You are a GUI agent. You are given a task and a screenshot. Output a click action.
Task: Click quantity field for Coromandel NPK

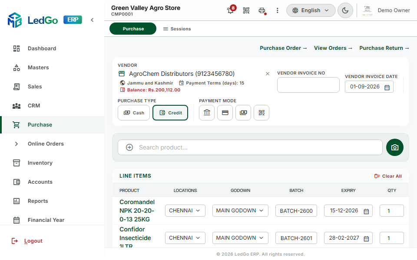[392, 211]
